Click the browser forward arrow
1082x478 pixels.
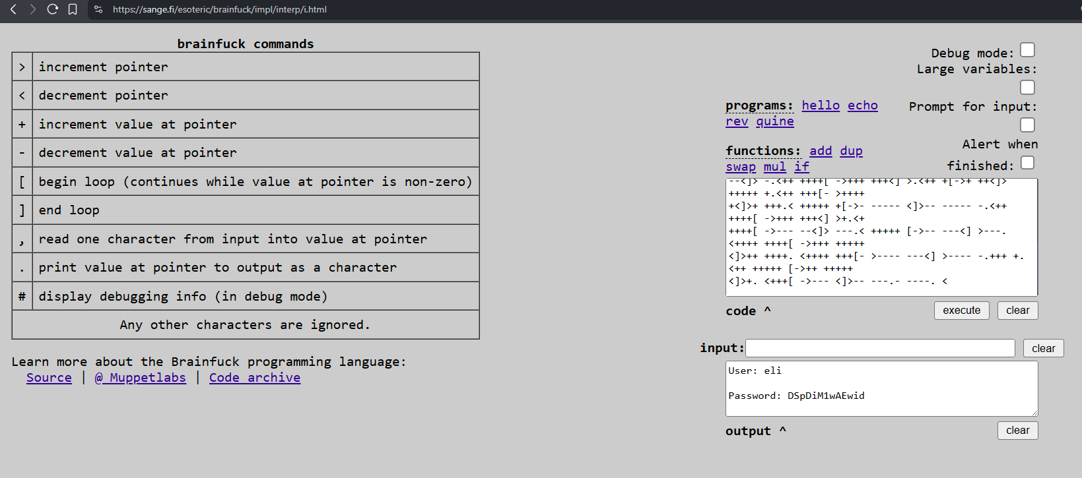tap(32, 9)
